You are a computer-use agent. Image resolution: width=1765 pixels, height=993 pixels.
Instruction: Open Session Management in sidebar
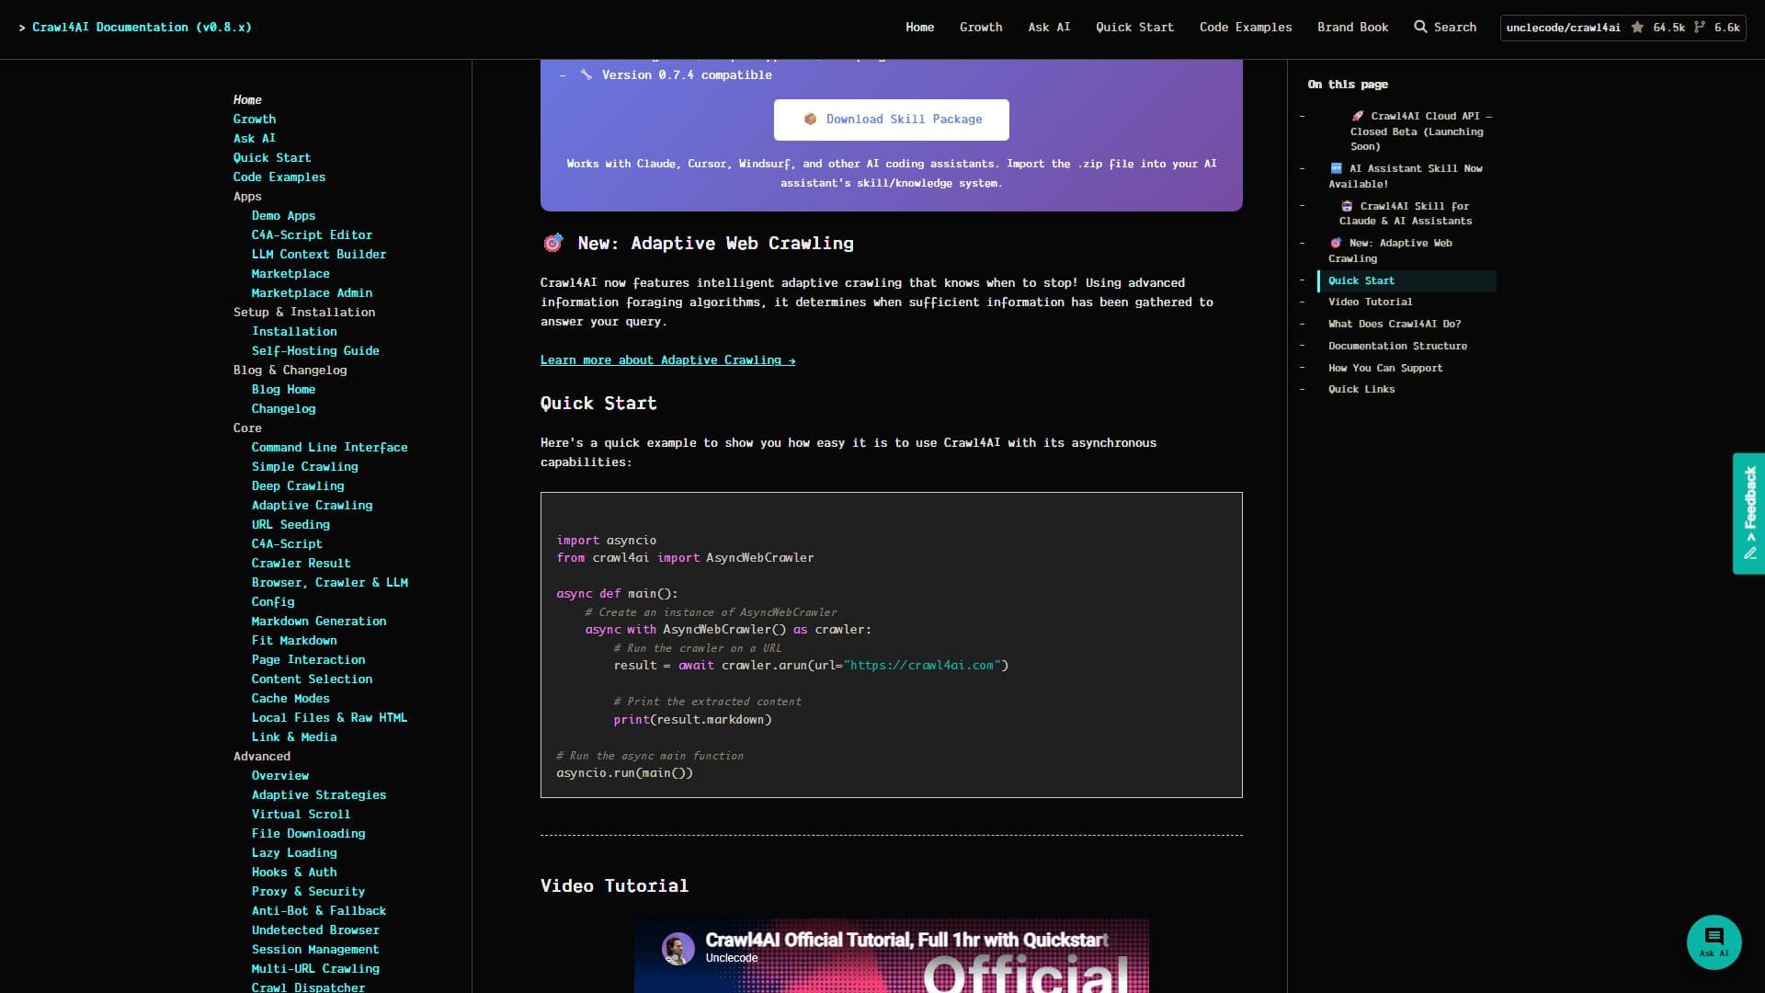pyautogui.click(x=315, y=949)
